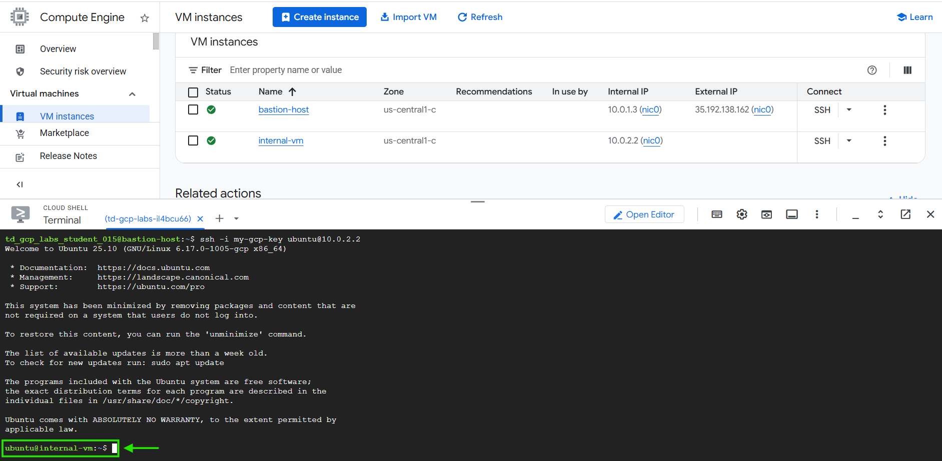
Task: Open the internal-vm instance link
Action: (x=281, y=141)
